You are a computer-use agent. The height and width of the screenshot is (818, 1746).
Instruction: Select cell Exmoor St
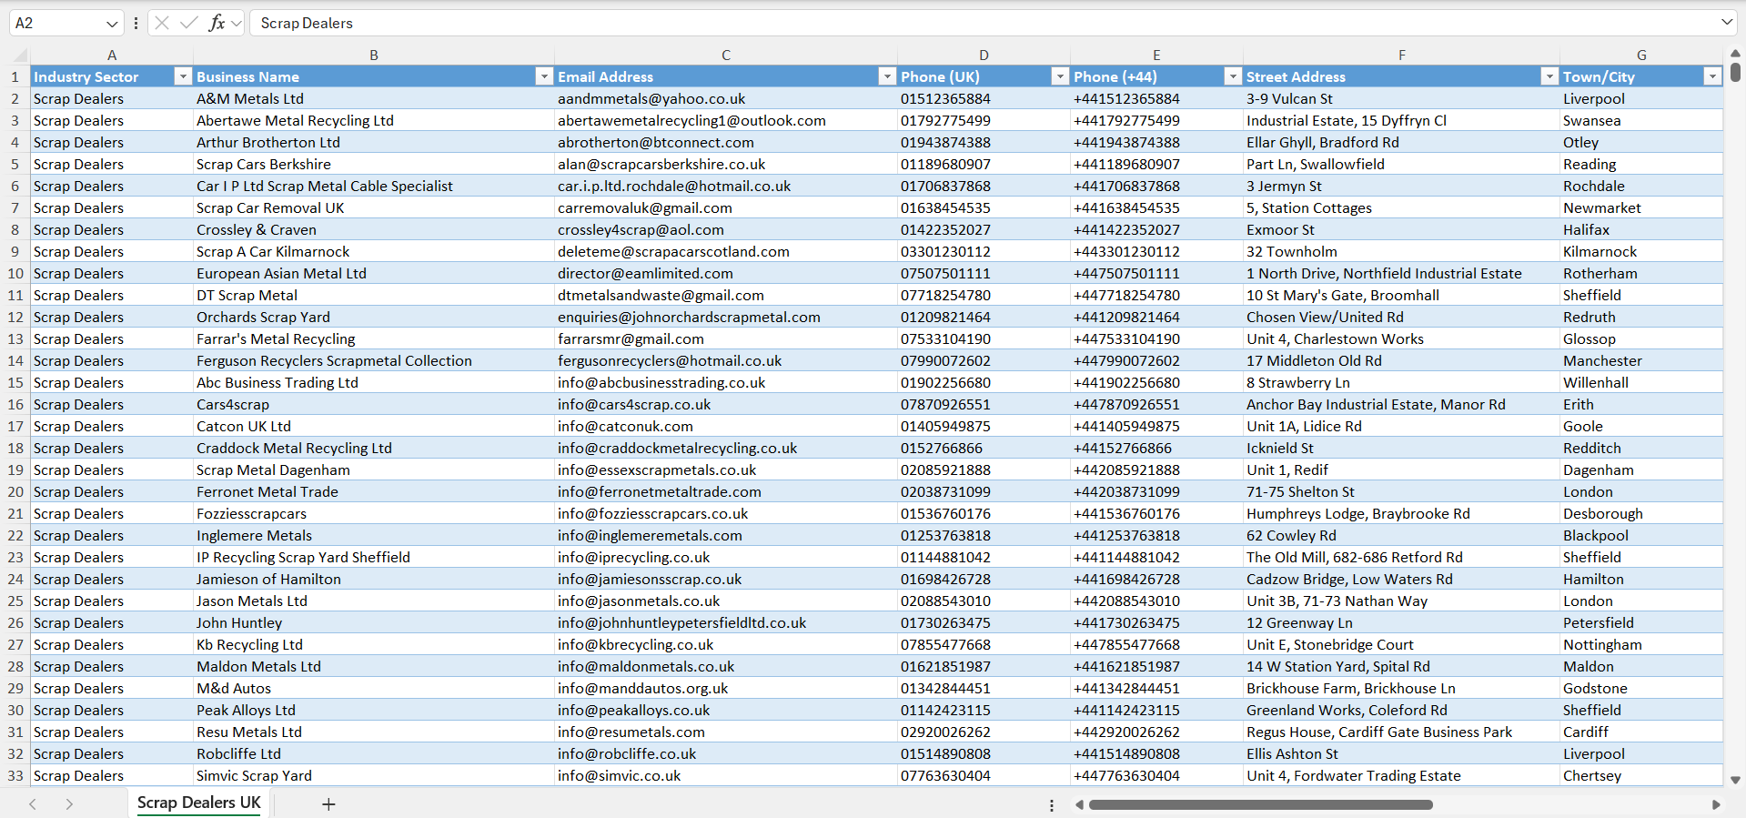click(x=1401, y=229)
